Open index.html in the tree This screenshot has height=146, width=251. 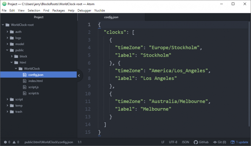(35, 81)
